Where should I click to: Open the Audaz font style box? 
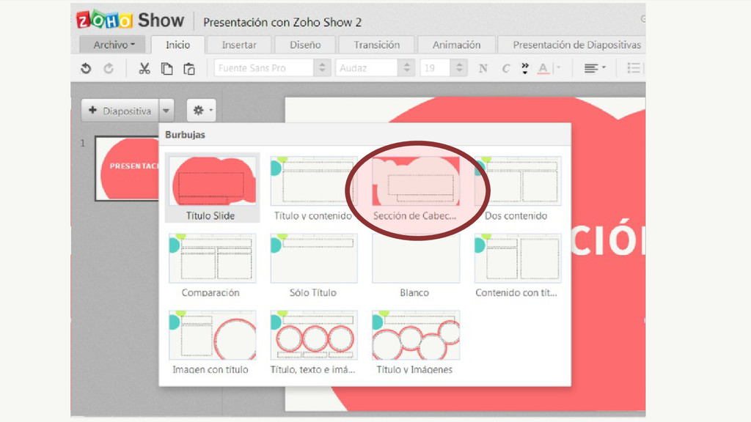pos(367,68)
